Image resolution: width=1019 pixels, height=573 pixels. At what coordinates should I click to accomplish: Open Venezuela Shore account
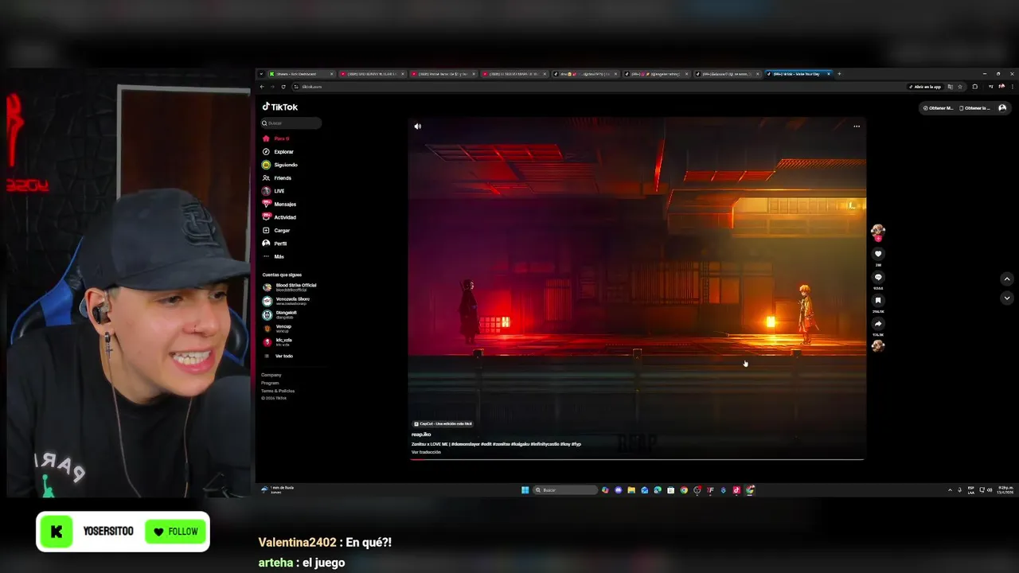286,301
